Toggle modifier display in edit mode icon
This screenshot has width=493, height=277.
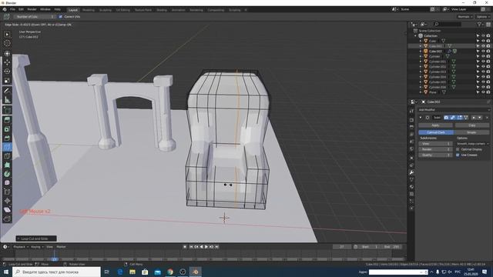[x=459, y=118]
